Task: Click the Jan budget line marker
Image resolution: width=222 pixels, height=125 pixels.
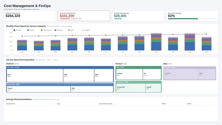Action: pos(22,36)
